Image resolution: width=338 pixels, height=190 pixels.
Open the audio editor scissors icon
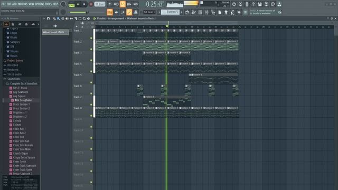(240, 4)
